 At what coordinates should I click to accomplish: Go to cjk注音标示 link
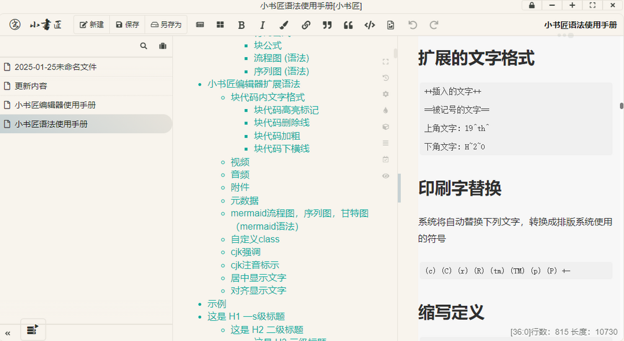tap(255, 265)
